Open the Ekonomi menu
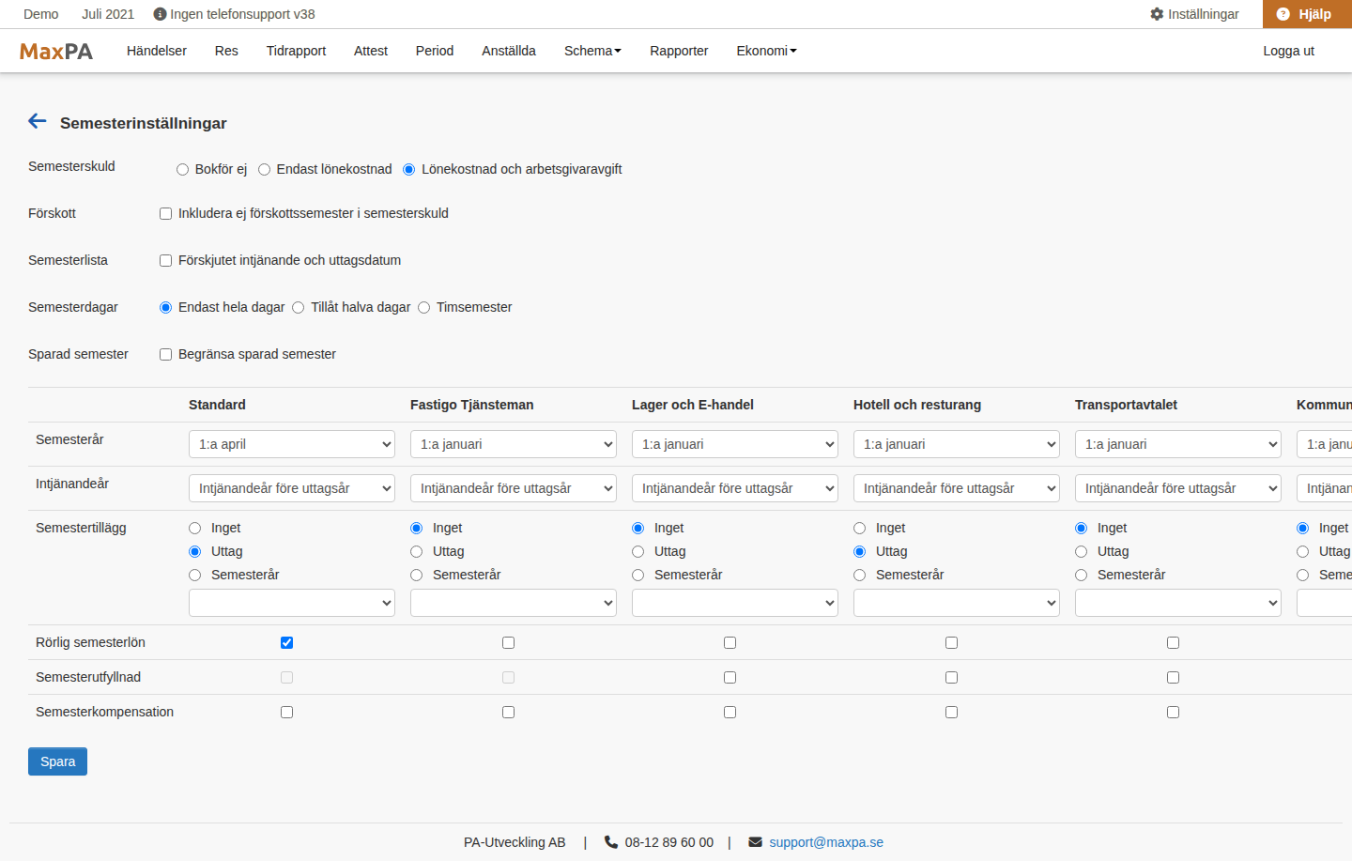Viewport: 1352px width, 861px height. click(766, 51)
